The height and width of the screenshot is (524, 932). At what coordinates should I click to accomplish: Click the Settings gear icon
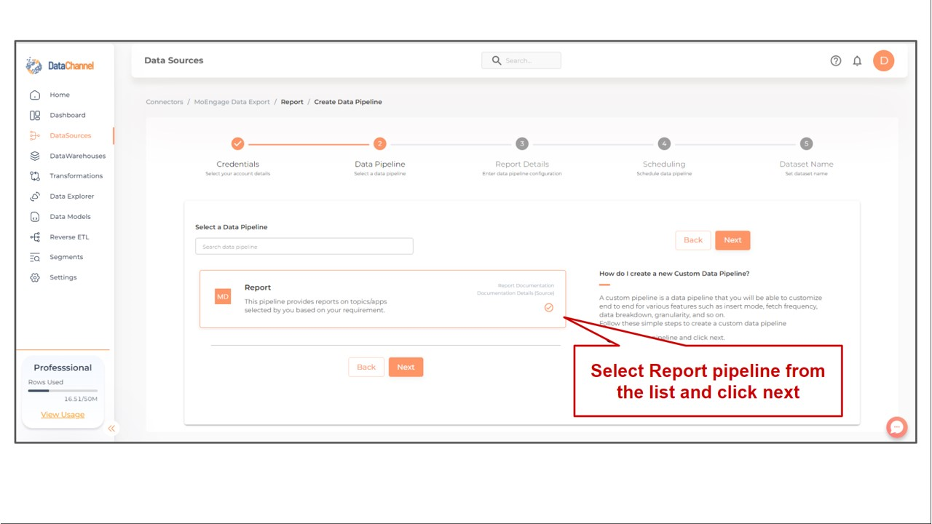click(35, 278)
